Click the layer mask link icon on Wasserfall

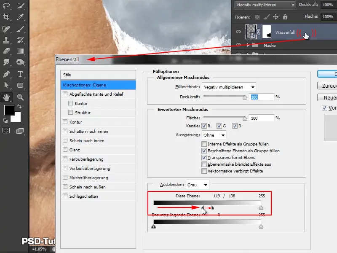[259, 32]
